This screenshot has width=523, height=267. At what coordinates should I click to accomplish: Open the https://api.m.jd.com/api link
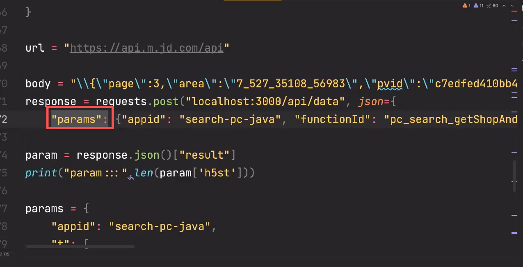(x=146, y=48)
